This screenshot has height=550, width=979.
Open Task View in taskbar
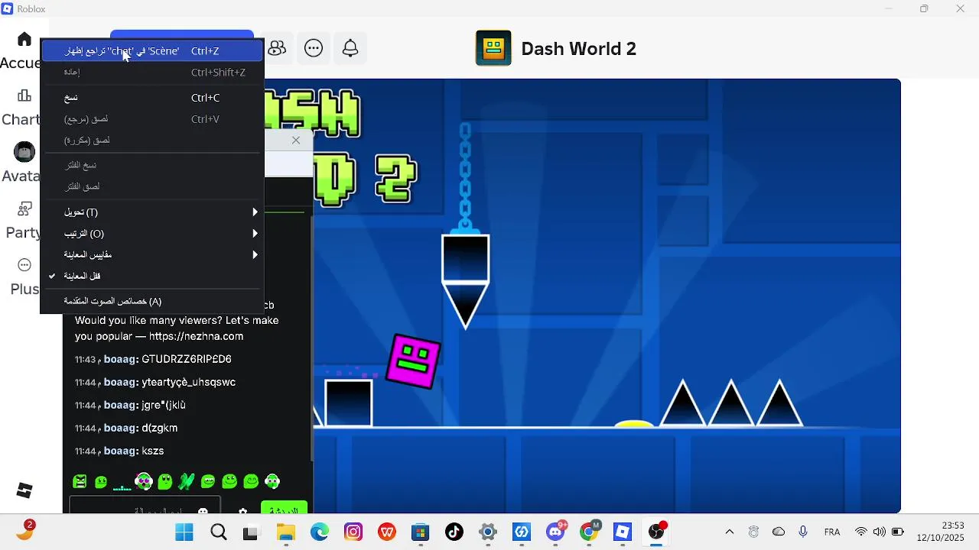pyautogui.click(x=251, y=532)
